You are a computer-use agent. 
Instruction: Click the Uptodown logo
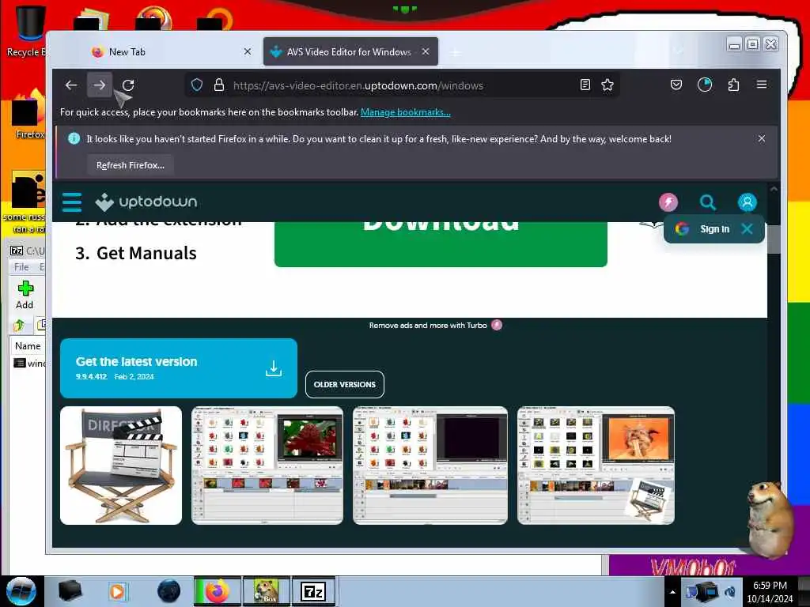click(x=146, y=202)
